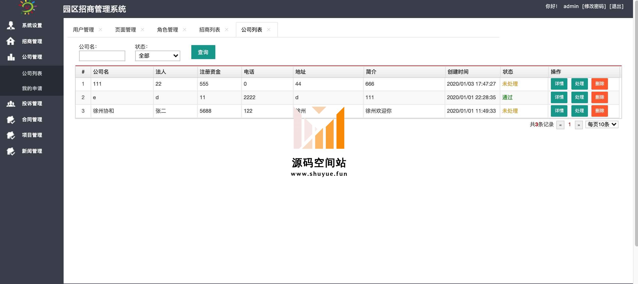
Task: Click the 公司管理 bar chart icon
Action: pyautogui.click(x=11, y=57)
